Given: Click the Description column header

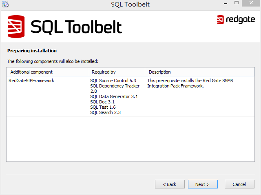Looking at the screenshot, I should point(200,72).
